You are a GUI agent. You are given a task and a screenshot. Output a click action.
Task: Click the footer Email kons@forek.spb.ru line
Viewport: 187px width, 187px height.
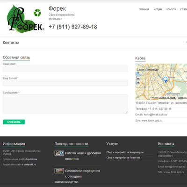coord(172,166)
